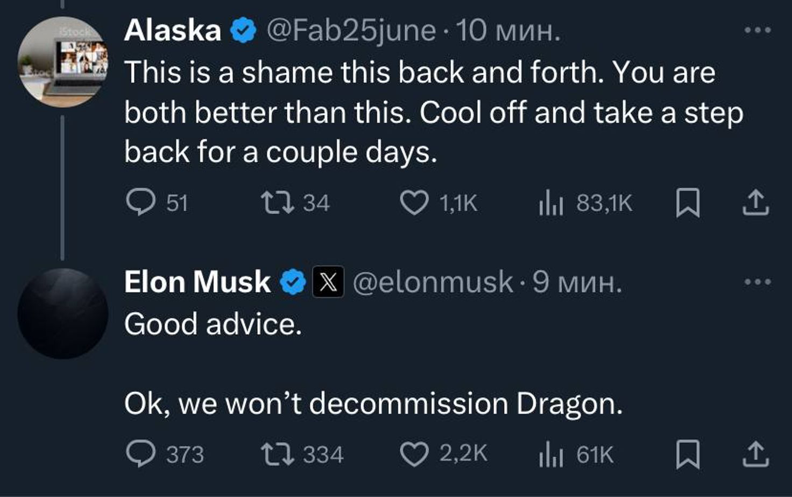View analytics for Elon Musk's tweet
The width and height of the screenshot is (792, 497).
[x=550, y=455]
